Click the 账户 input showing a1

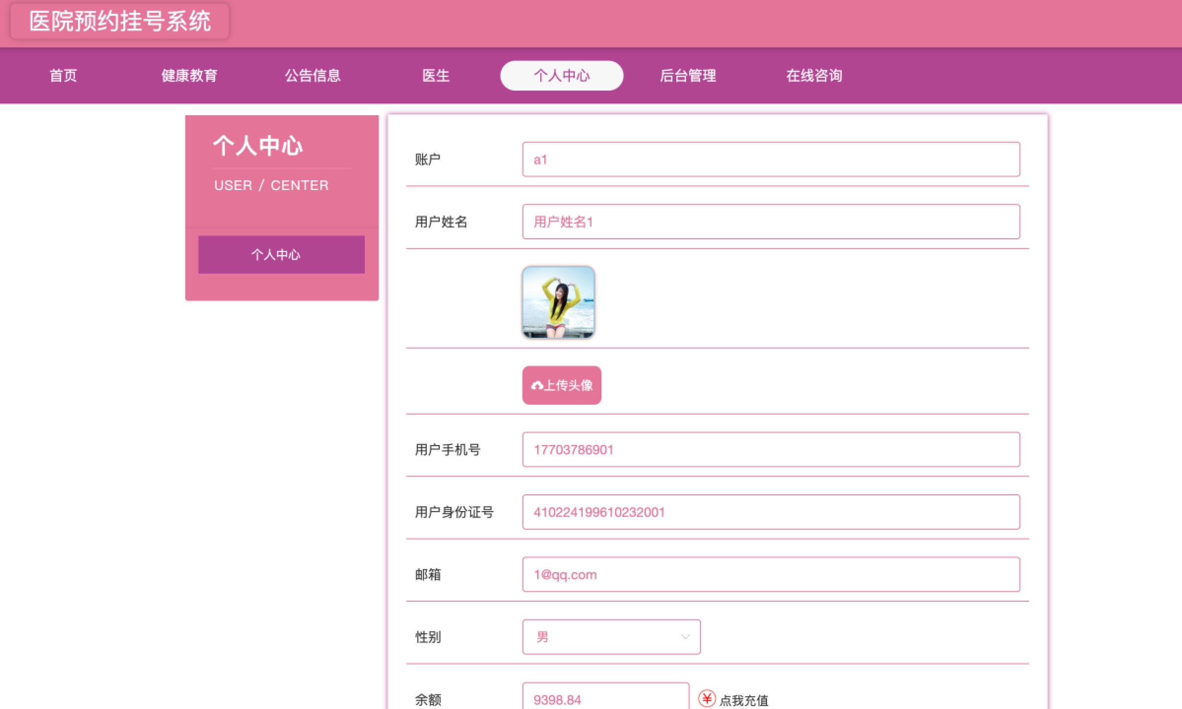[770, 159]
